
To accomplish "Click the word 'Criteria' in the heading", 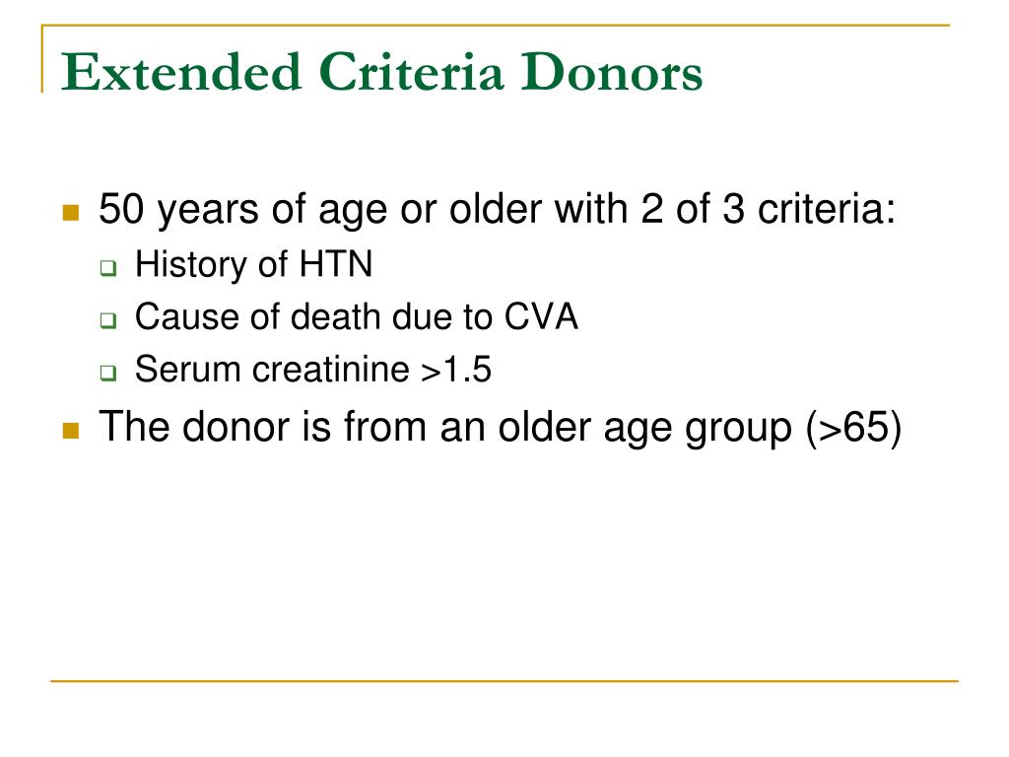I will [x=411, y=71].
